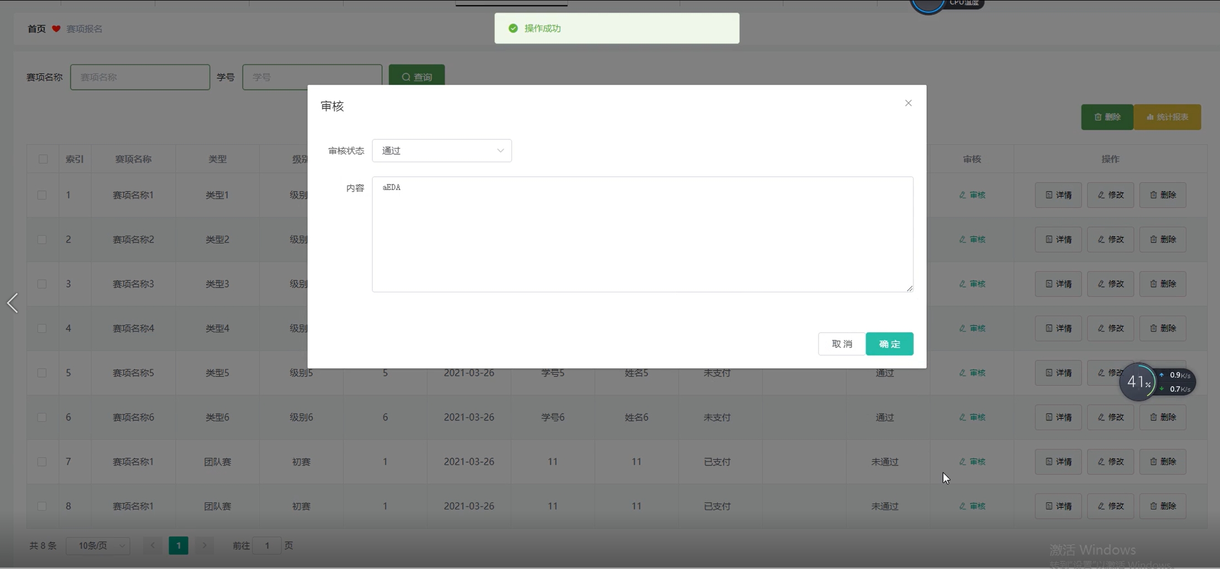Click the 操作成功 success notification
Viewport: 1220px width, 569px height.
(617, 29)
